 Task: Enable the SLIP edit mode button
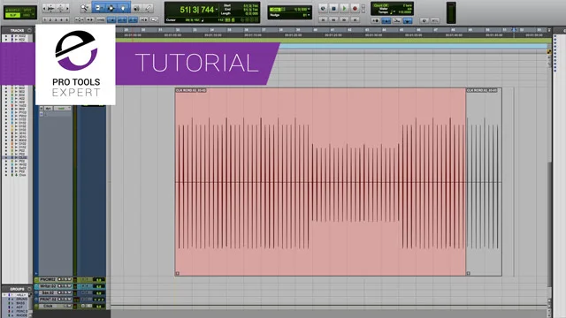(x=13, y=15)
